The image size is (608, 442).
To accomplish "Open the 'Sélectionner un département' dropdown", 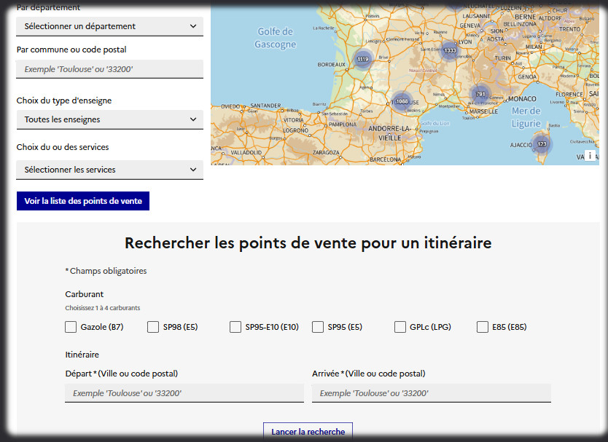I will pos(109,26).
